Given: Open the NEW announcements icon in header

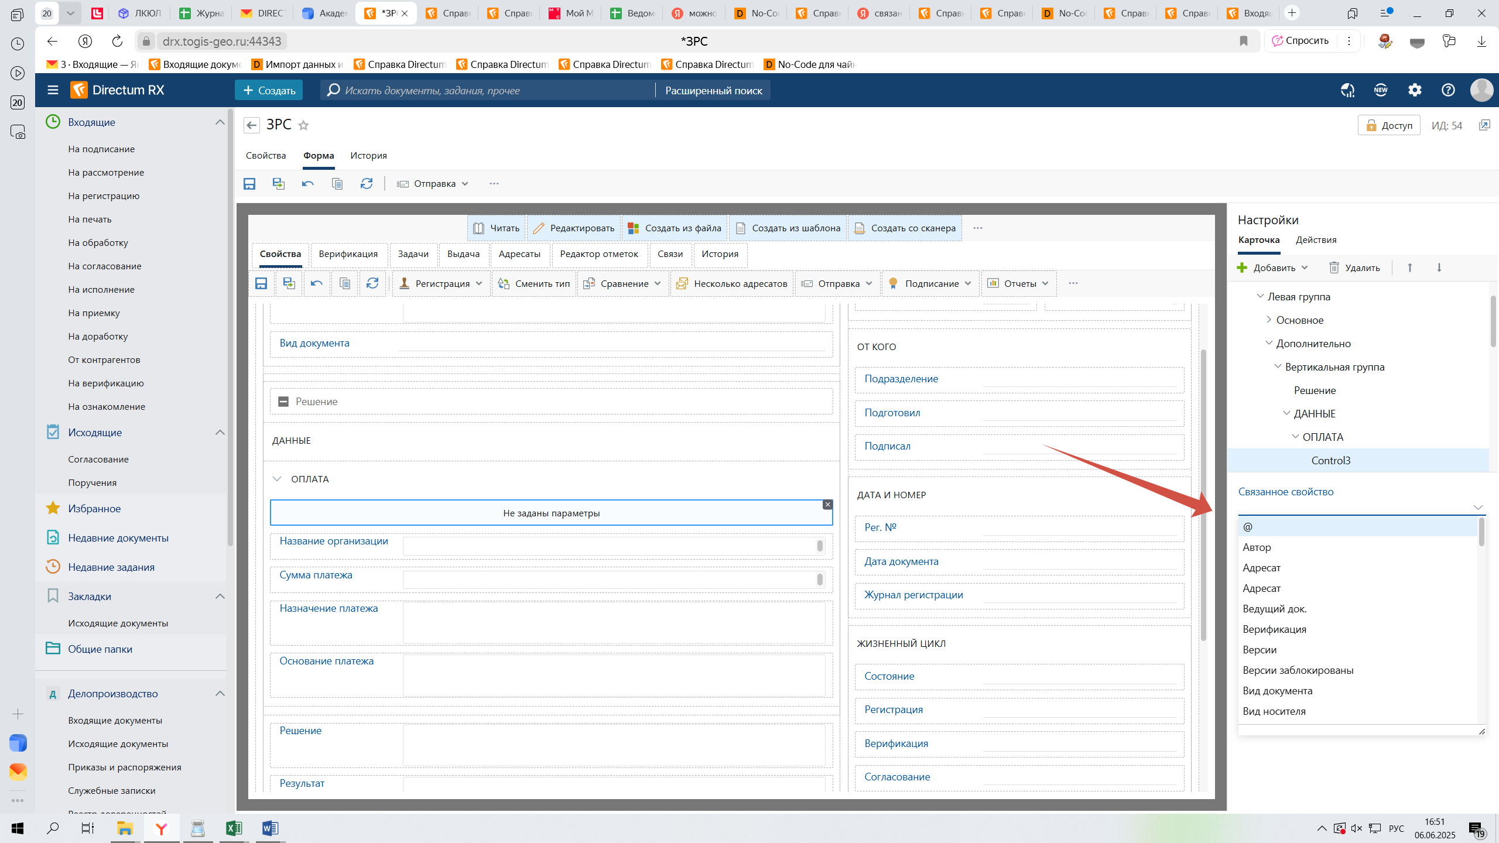Looking at the screenshot, I should 1381,90.
